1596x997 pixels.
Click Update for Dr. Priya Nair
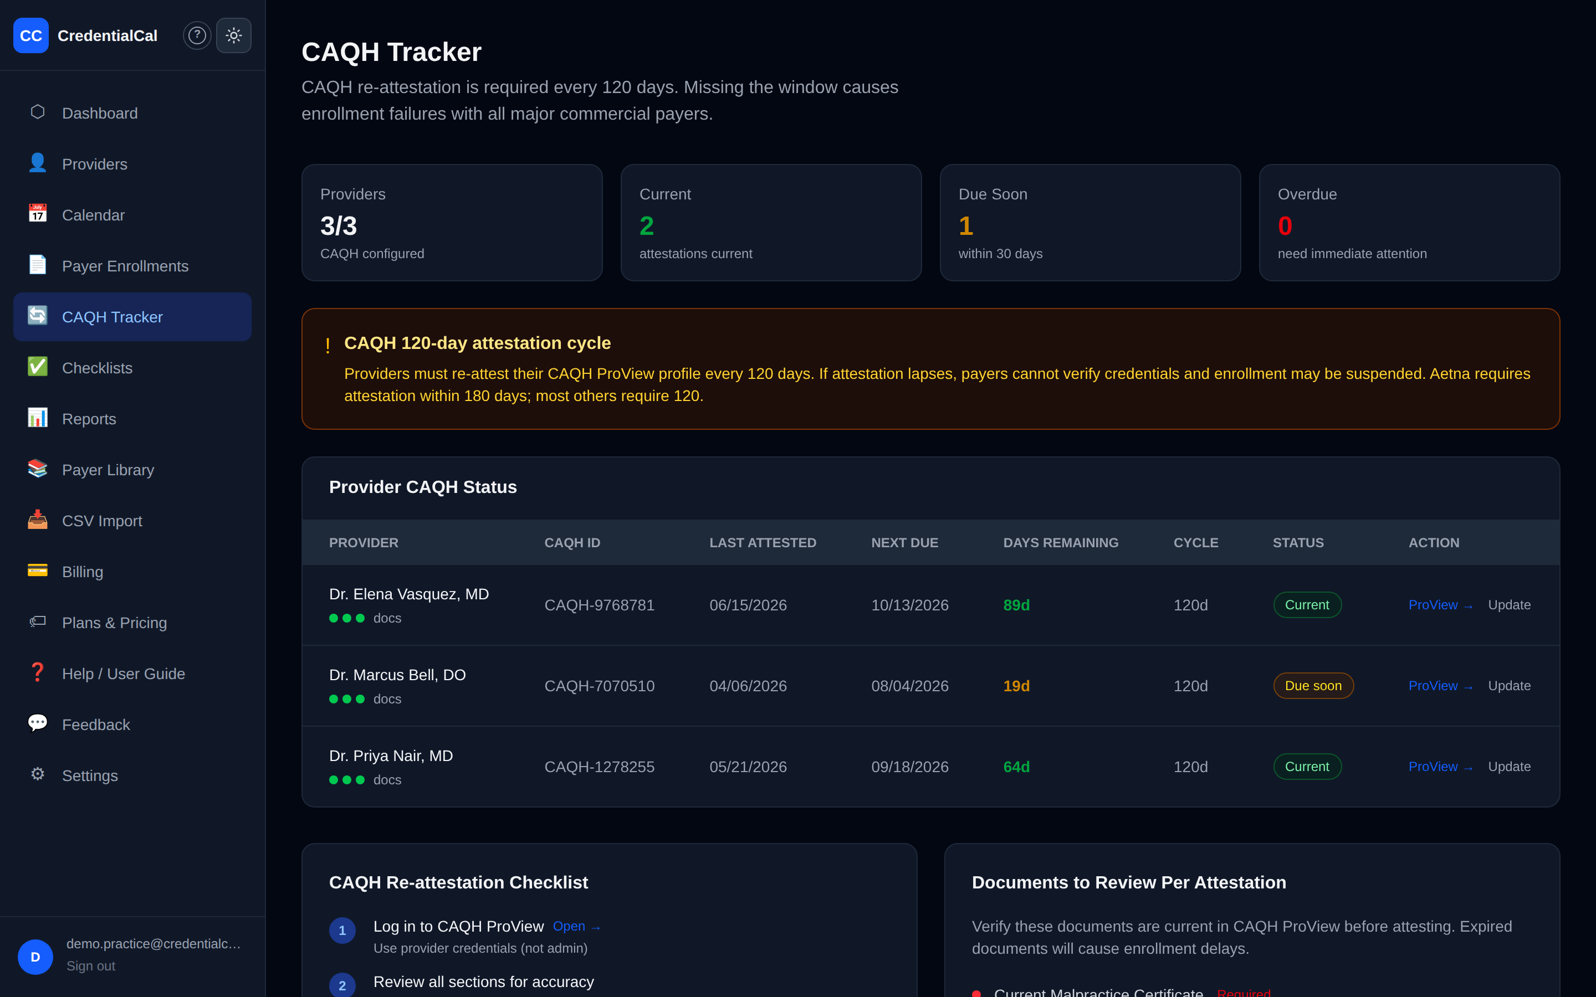click(x=1510, y=766)
